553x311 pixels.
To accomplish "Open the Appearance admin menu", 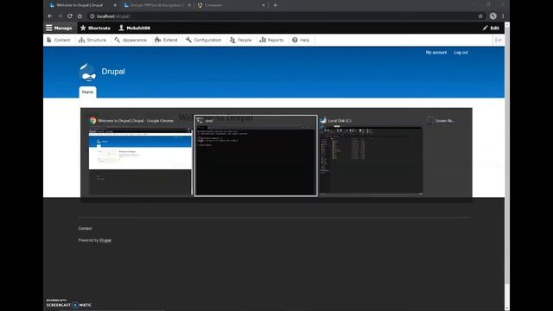I will click(130, 40).
